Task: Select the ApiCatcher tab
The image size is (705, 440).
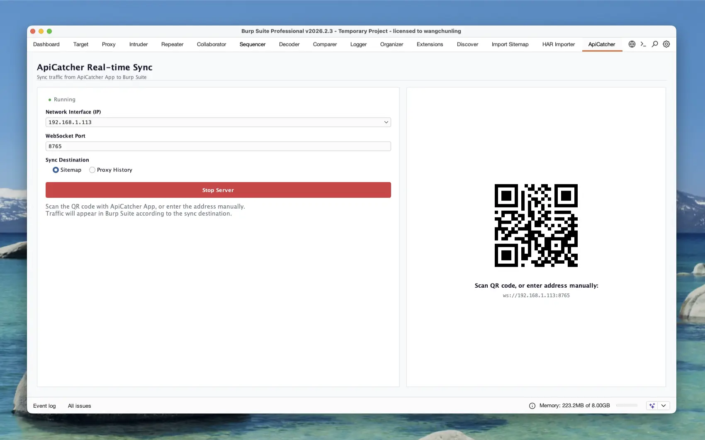Action: tap(602, 44)
